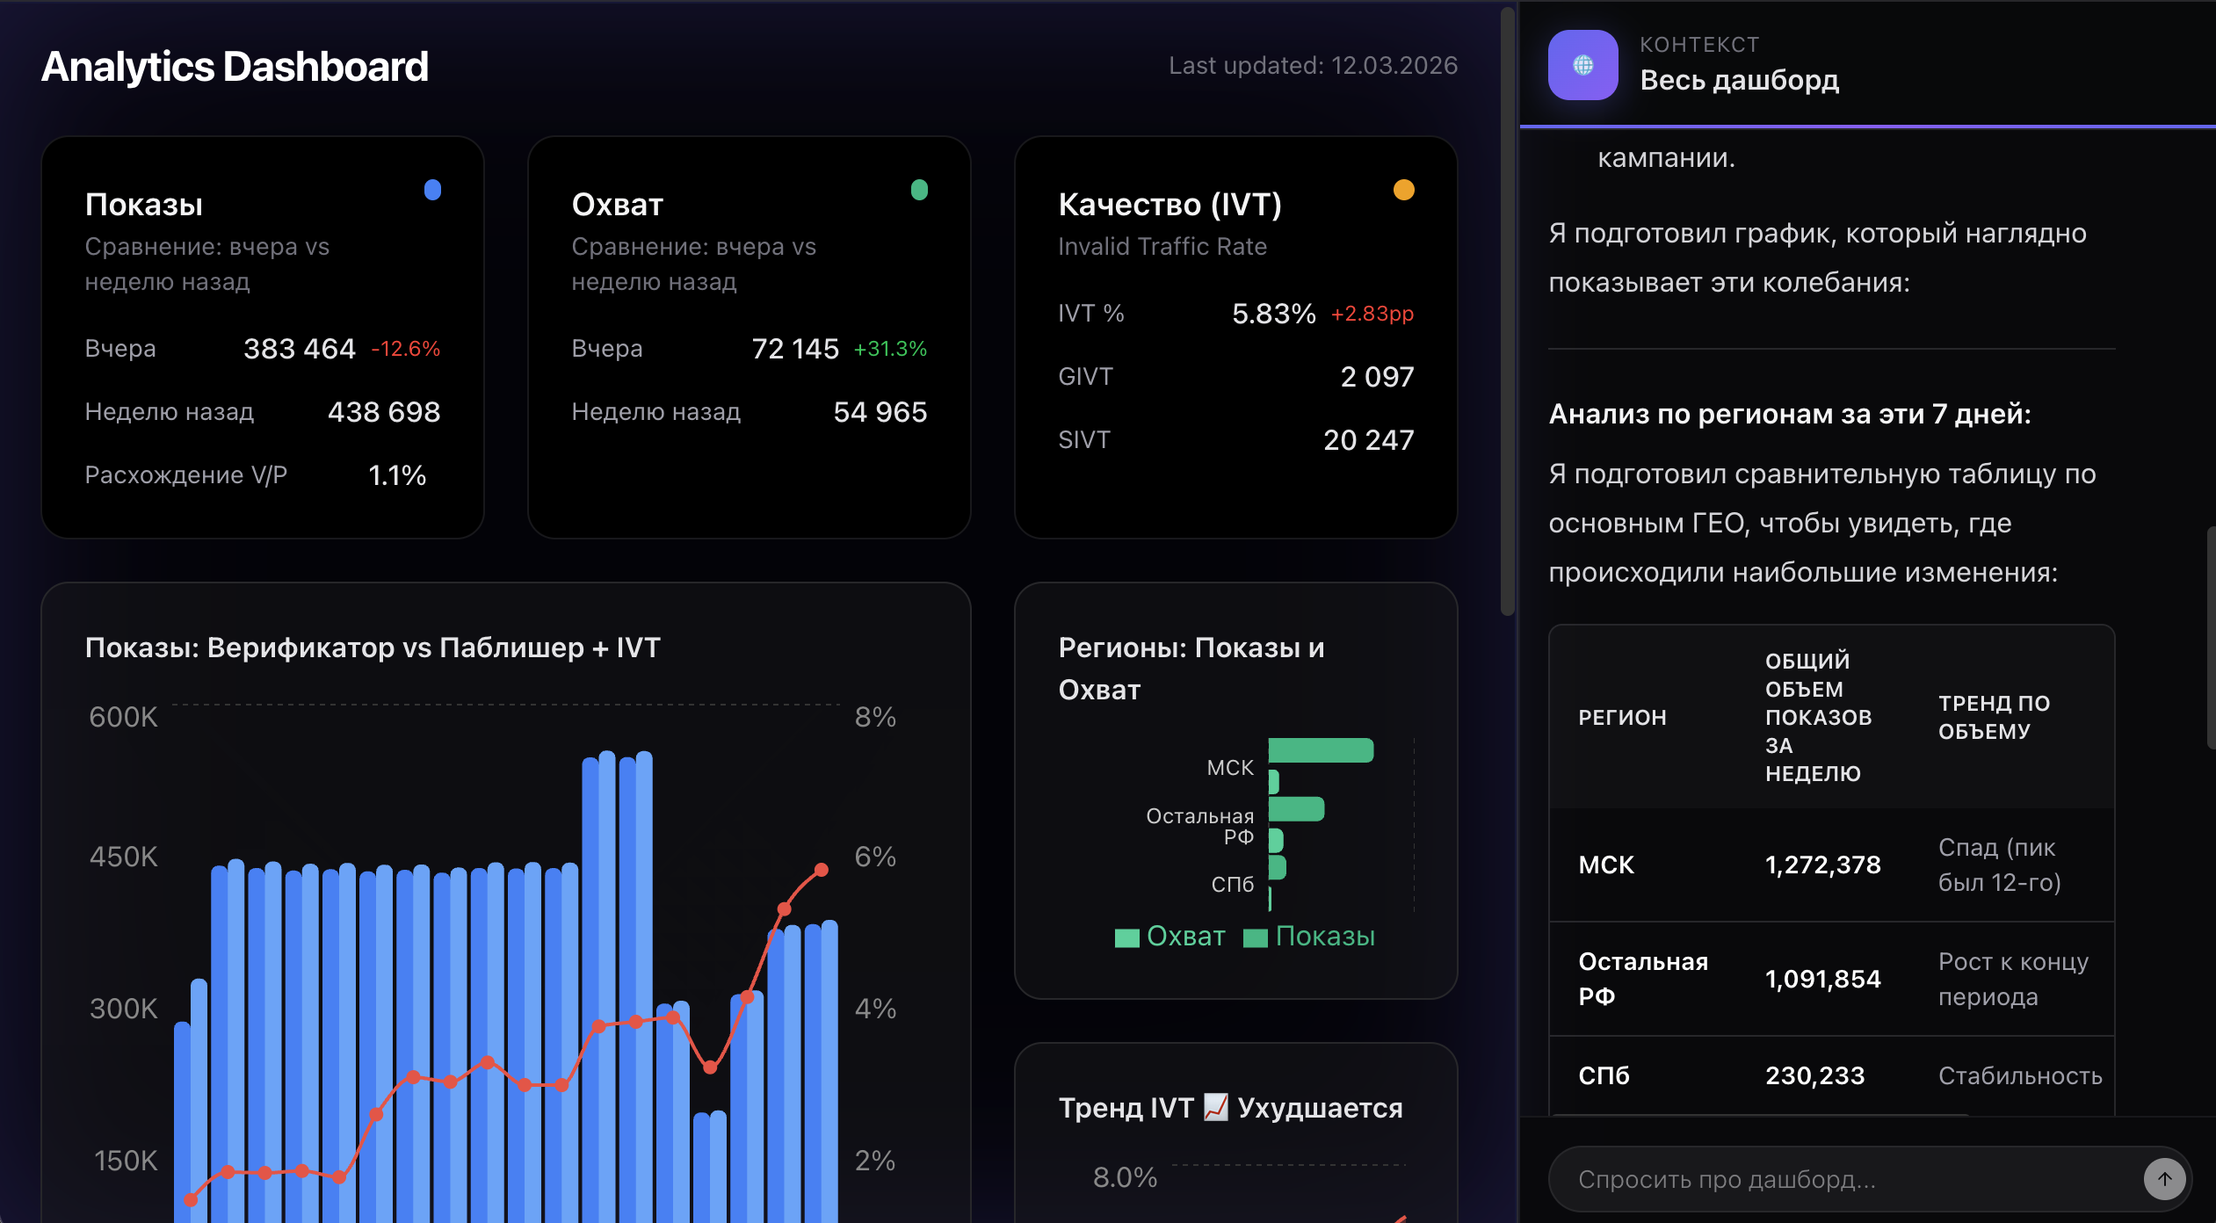Click the chat panel scrollbar
2216x1223 pixels.
2211,637
